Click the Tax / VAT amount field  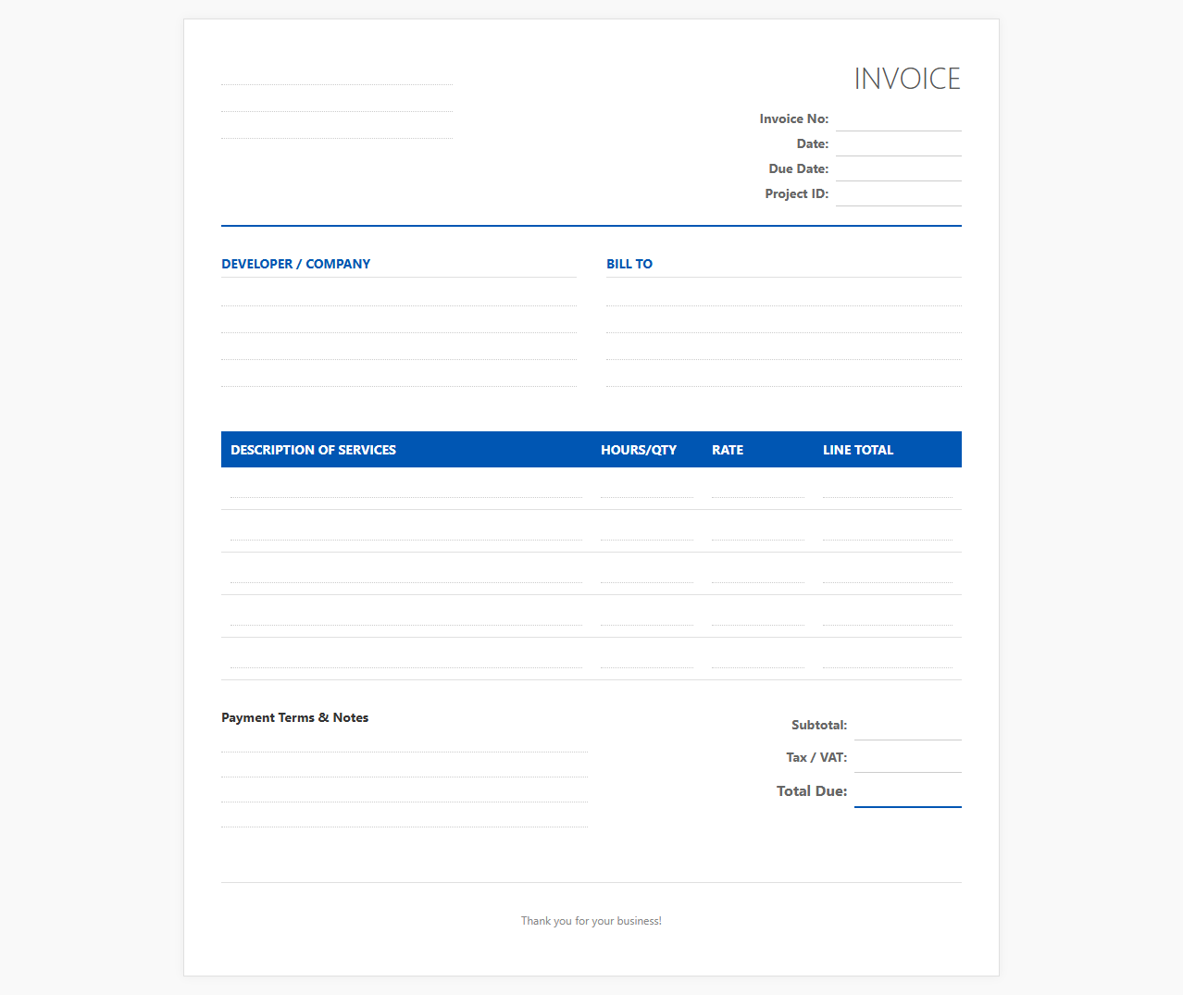click(908, 758)
